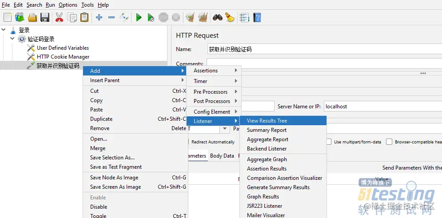Click the Name input field
The image size is (442, 218).
[324, 49]
